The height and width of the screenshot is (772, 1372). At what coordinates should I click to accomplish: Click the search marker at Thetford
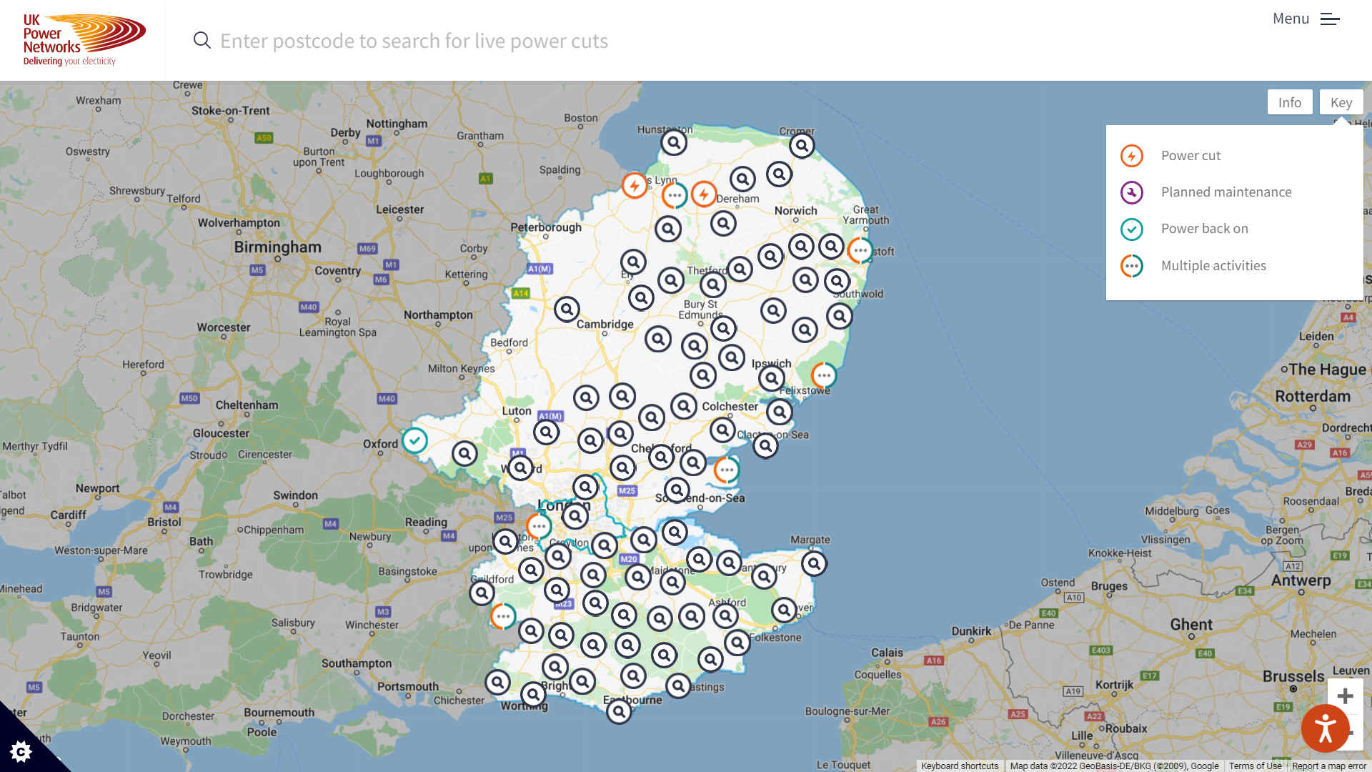point(712,284)
